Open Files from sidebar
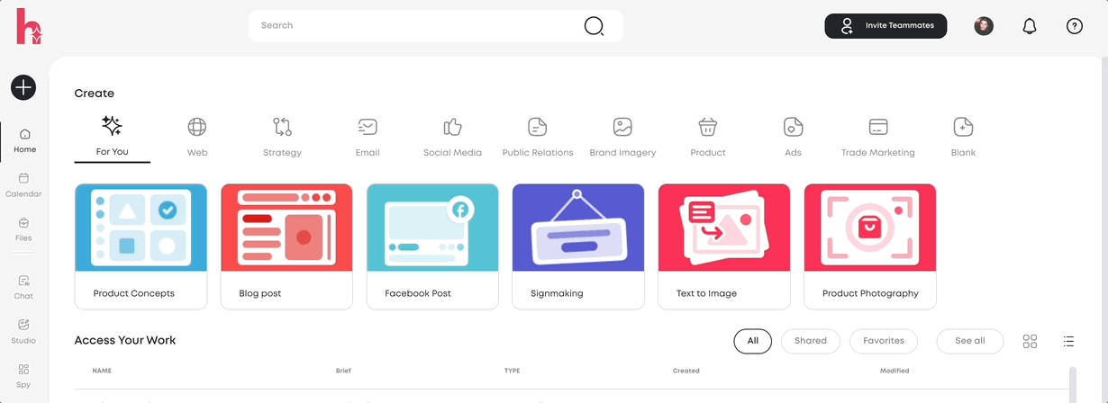This screenshot has height=403, width=1108. 24,229
